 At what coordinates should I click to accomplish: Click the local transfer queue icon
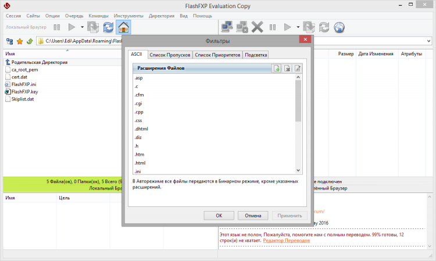pyautogui.click(x=93, y=27)
